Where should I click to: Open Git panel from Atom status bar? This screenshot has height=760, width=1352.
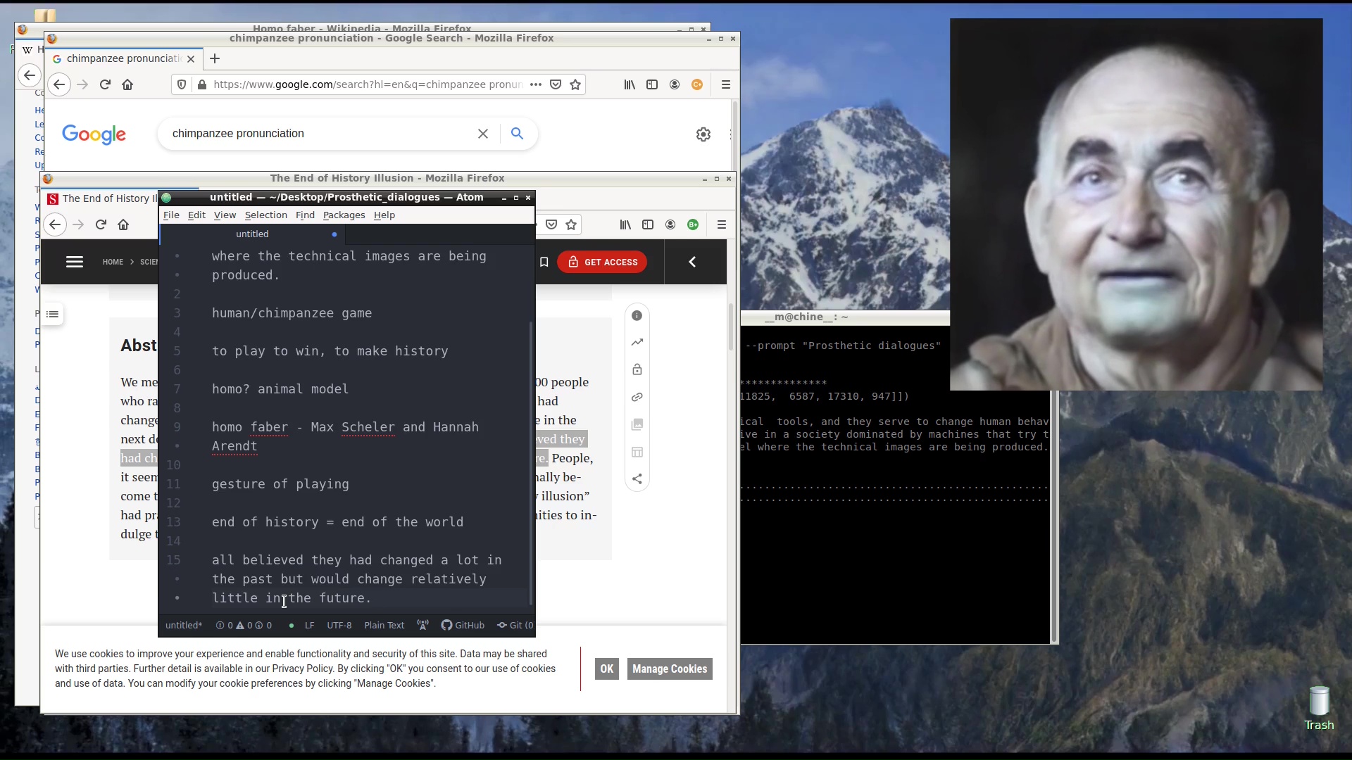point(515,626)
